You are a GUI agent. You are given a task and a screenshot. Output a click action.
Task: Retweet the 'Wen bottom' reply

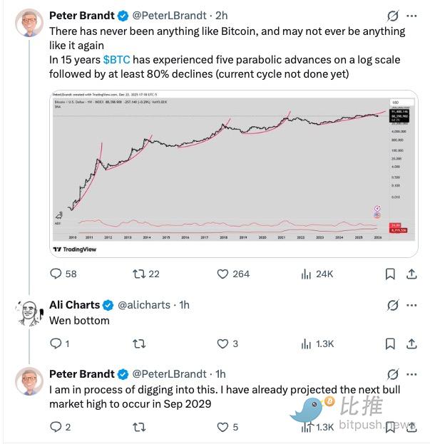(x=138, y=344)
